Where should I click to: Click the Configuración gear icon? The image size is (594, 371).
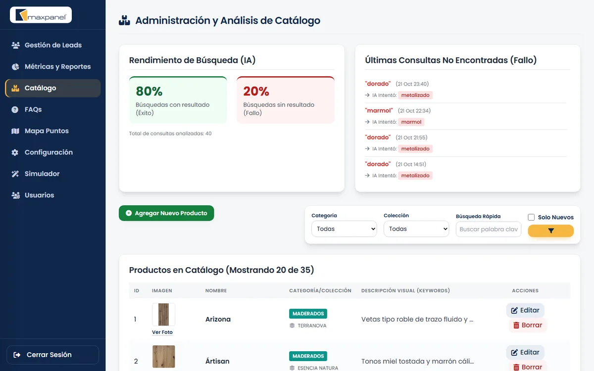click(15, 152)
